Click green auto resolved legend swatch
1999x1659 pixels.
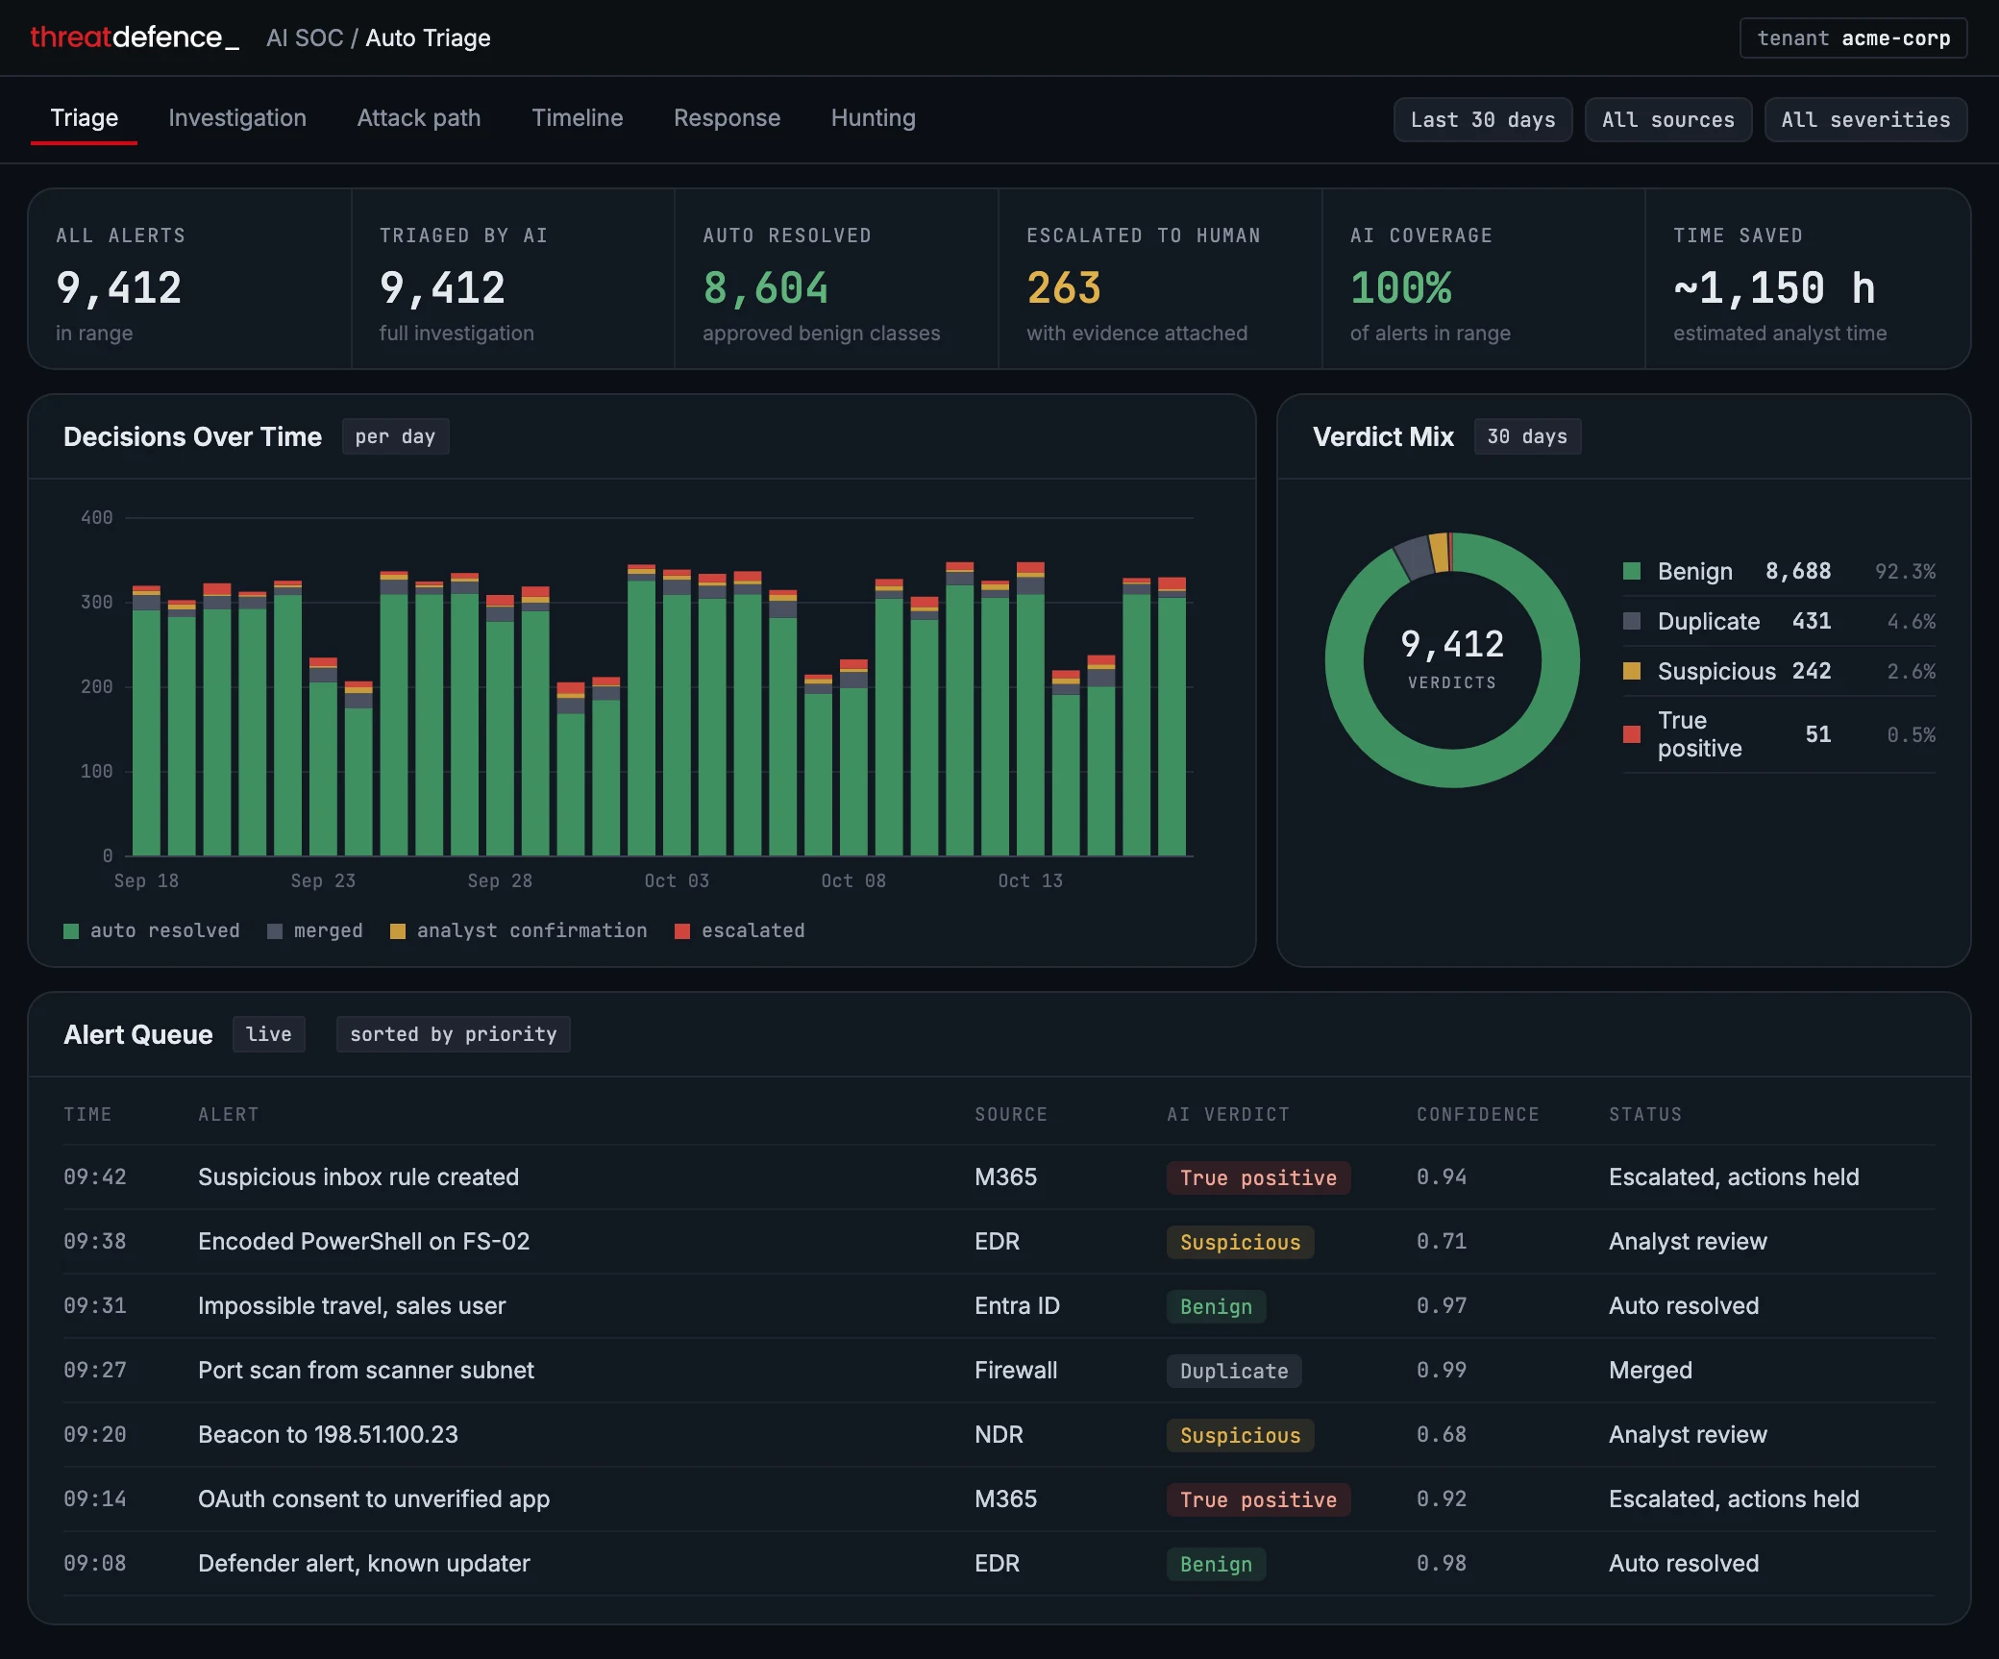(x=71, y=931)
